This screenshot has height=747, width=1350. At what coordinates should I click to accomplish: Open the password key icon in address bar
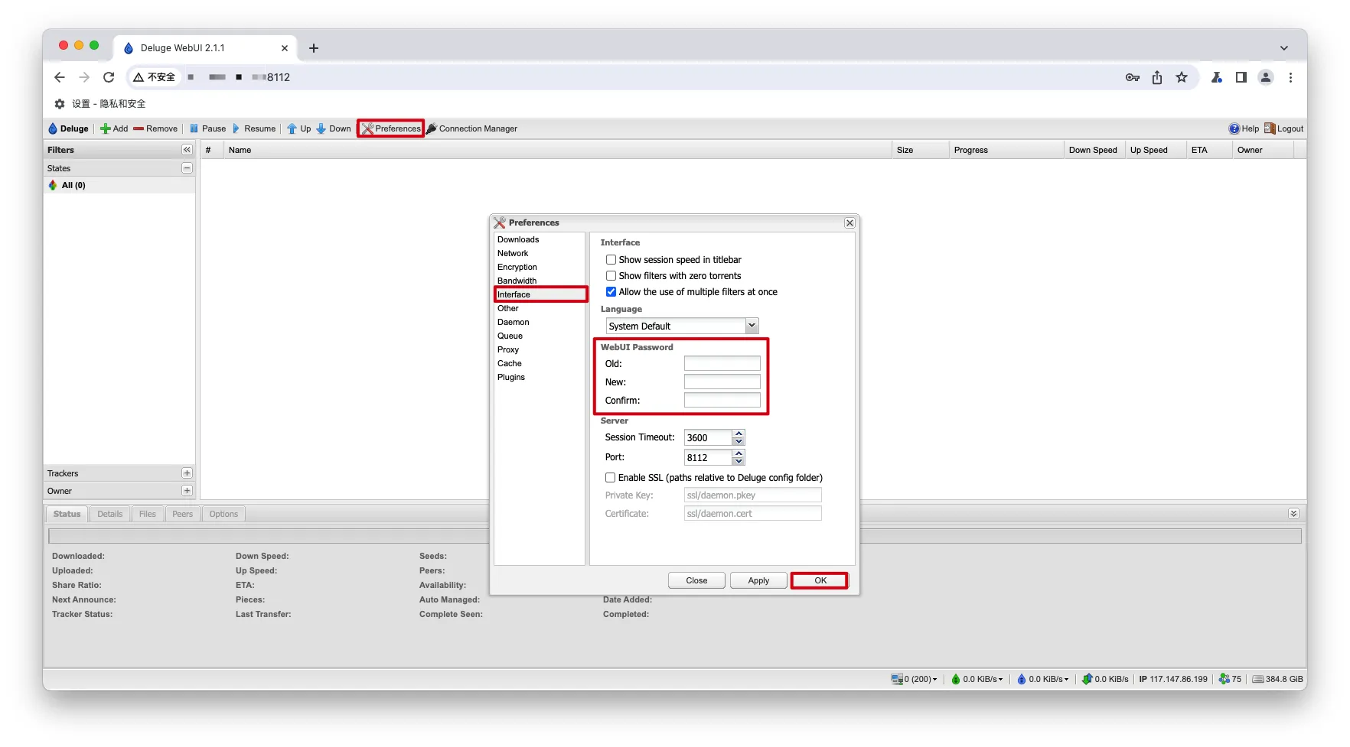(x=1133, y=77)
